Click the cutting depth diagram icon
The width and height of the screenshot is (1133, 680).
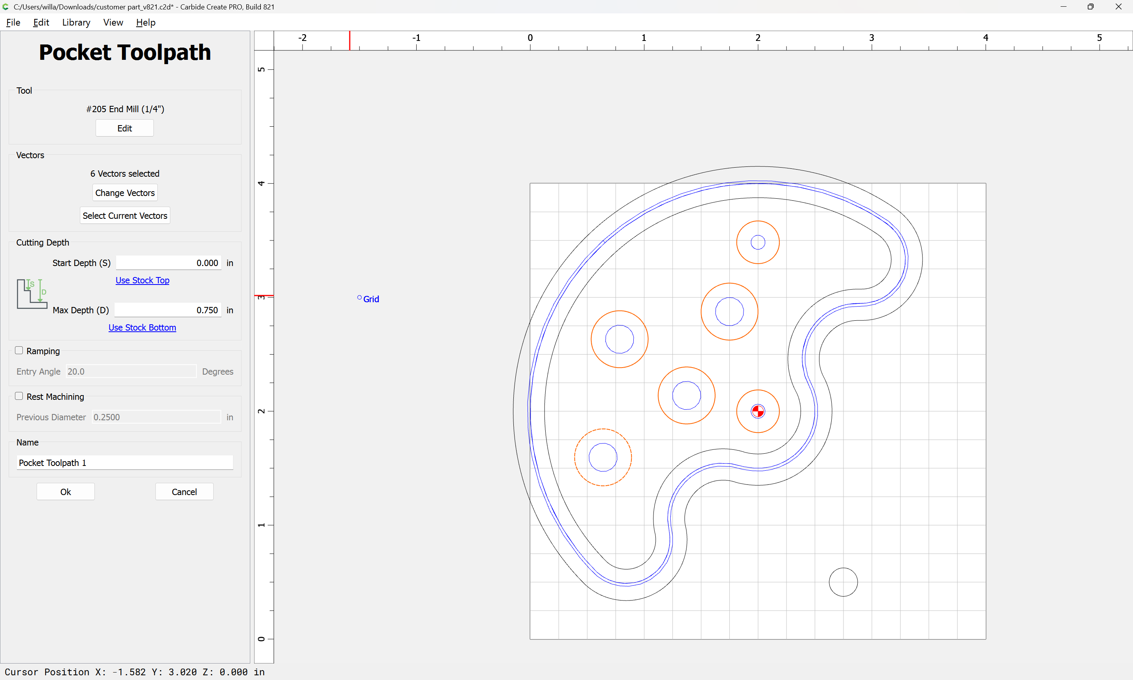[x=31, y=294]
